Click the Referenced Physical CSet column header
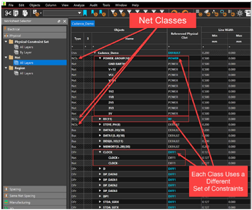 tap(184, 35)
